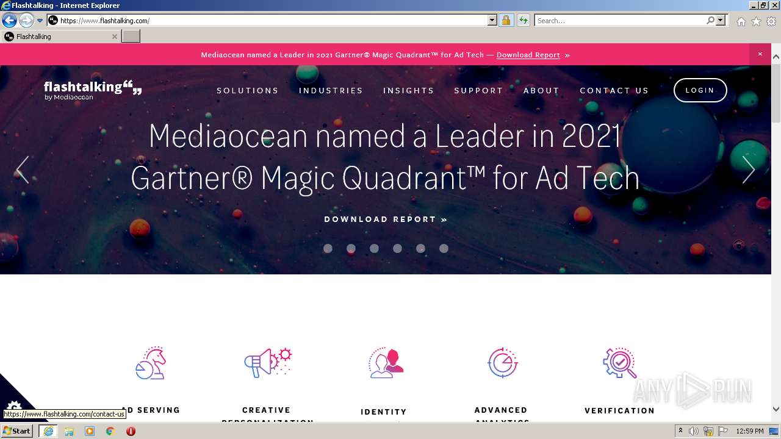Open the recent pages dropdown arrow
Screen dimensions: 781x439
tap(40, 21)
